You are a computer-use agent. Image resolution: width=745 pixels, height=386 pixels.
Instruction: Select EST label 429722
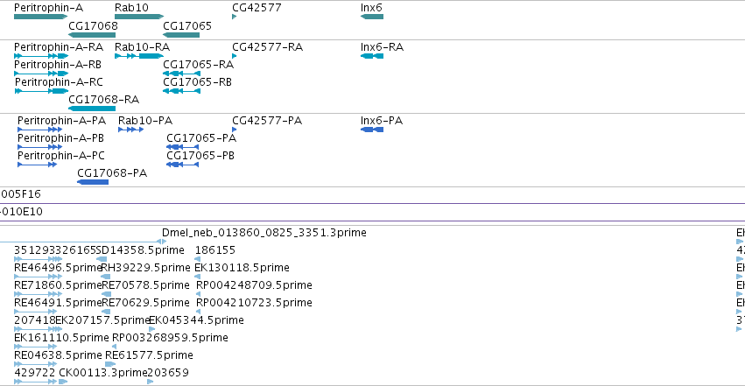pyautogui.click(x=35, y=373)
